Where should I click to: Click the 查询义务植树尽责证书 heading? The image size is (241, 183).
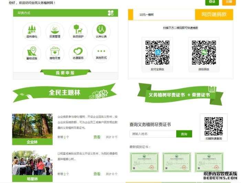point(150,125)
